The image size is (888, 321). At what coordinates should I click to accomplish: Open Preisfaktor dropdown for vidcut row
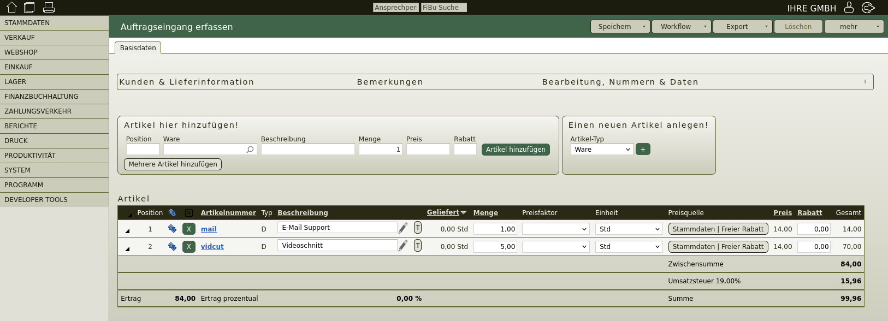click(555, 247)
